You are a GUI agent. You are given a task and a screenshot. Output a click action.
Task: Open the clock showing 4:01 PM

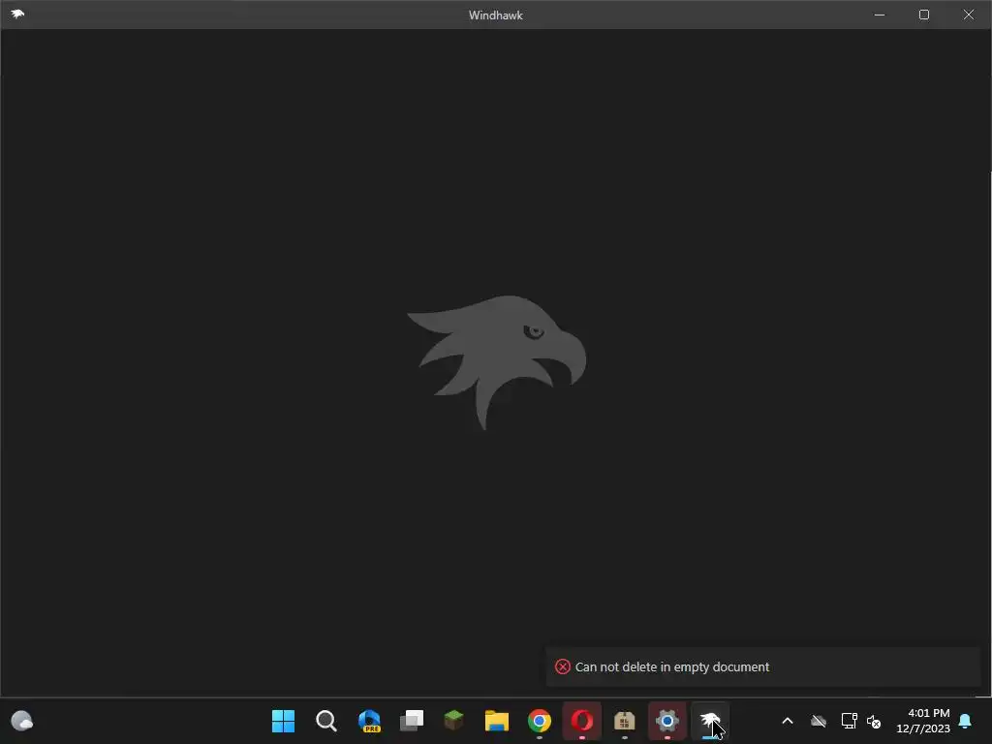tap(923, 721)
